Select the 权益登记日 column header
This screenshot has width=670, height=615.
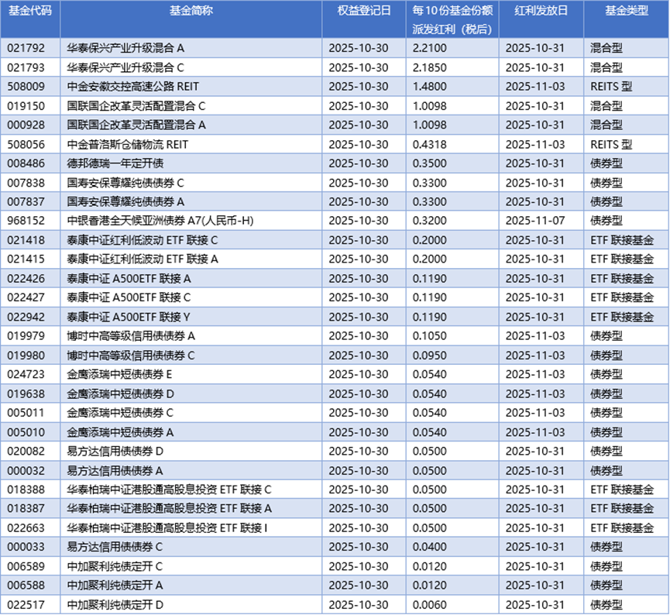364,11
